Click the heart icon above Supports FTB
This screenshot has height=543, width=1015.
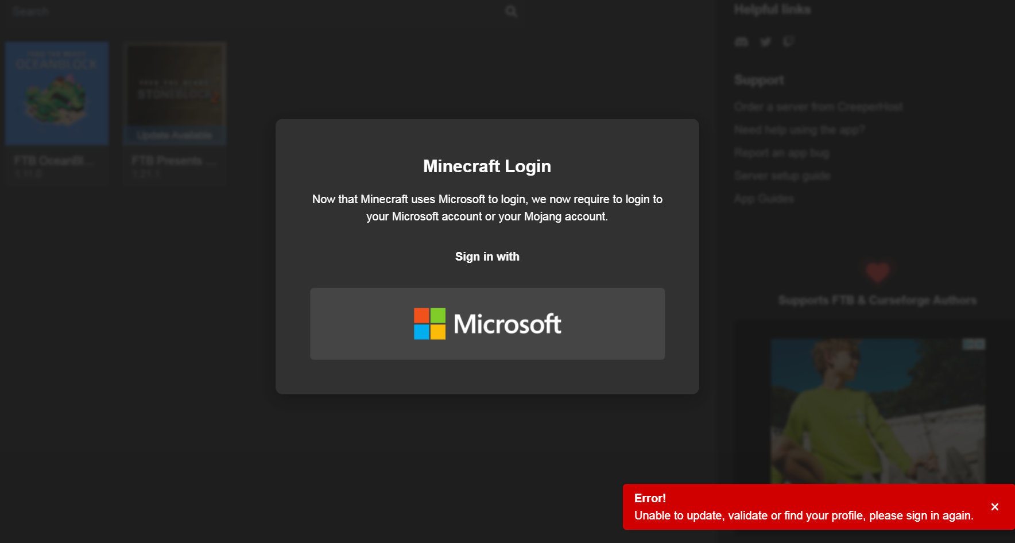click(x=878, y=271)
